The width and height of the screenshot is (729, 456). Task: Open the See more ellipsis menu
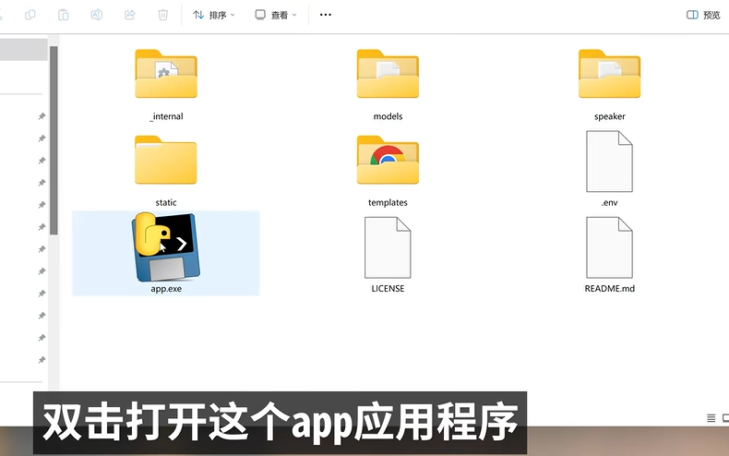326,15
